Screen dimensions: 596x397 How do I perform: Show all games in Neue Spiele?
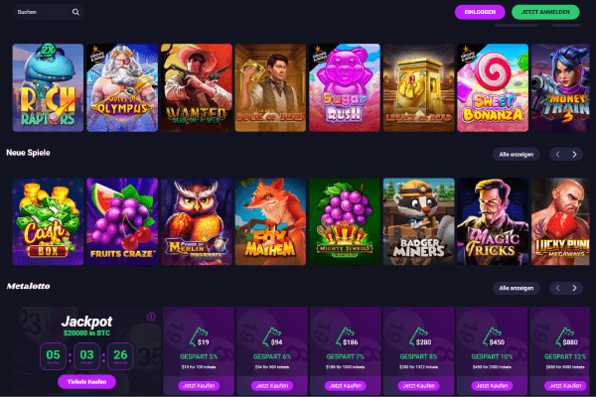[517, 154]
